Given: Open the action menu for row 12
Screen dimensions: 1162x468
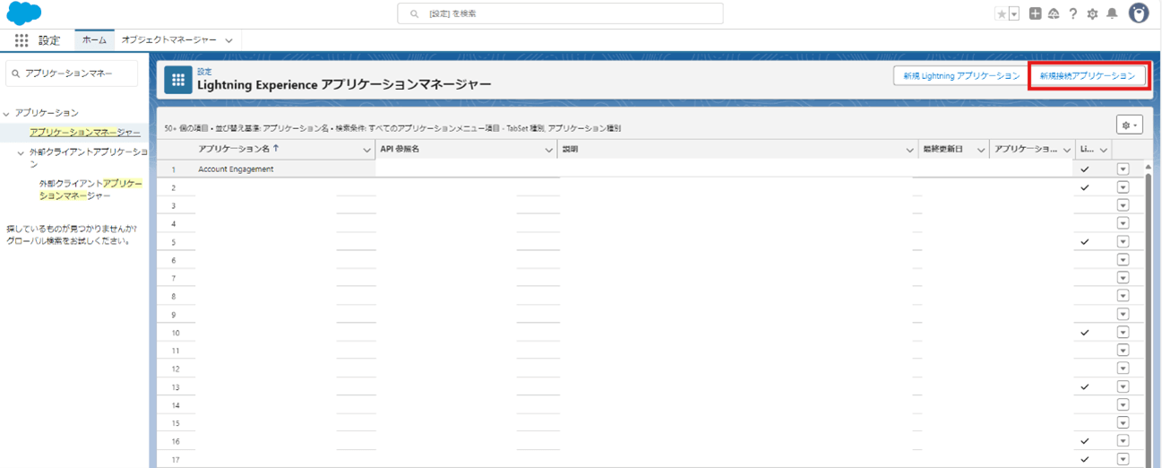Looking at the screenshot, I should (x=1123, y=368).
